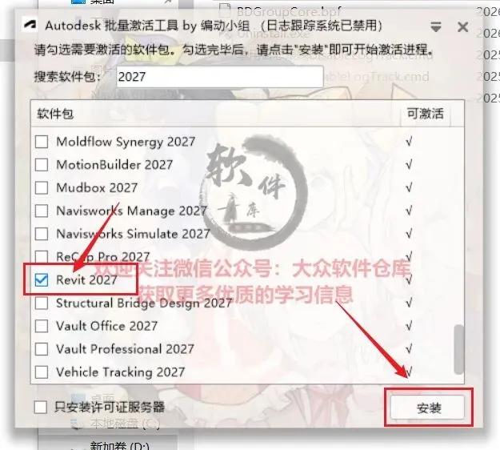Screen dimensions: 500x450
Task: Tick Navisworks Manage 2027 checkbox
Action: click(42, 211)
